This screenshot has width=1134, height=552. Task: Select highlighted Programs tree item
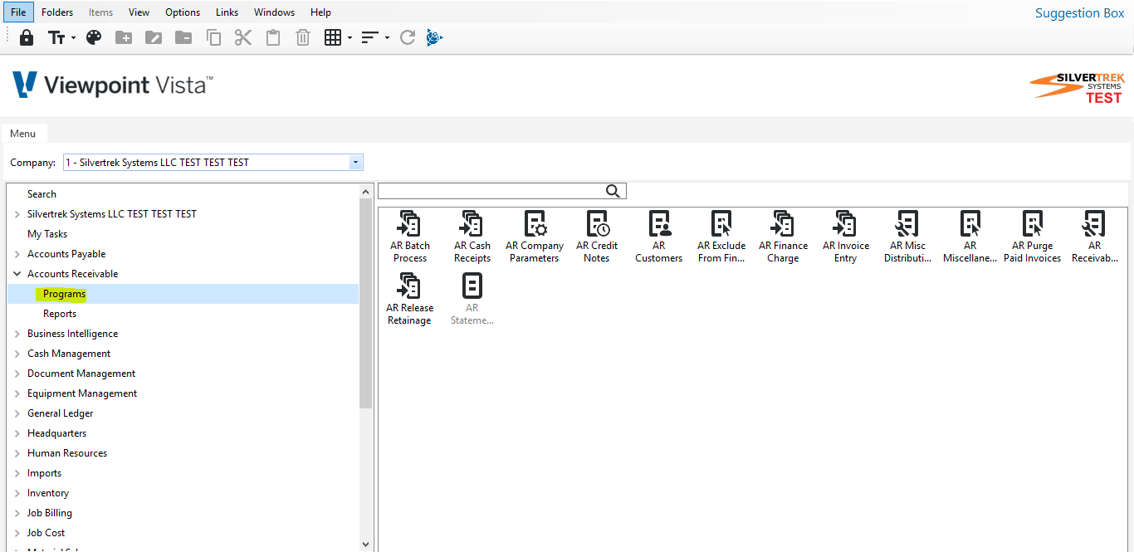[65, 294]
